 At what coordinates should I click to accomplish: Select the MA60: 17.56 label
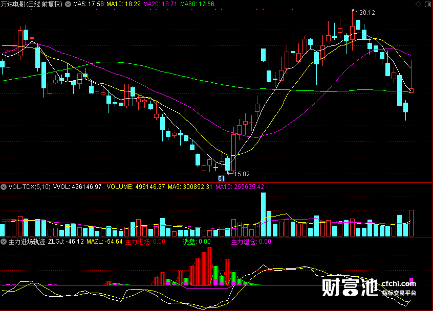197,4
